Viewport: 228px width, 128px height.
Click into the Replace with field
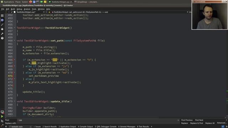click(98, 123)
